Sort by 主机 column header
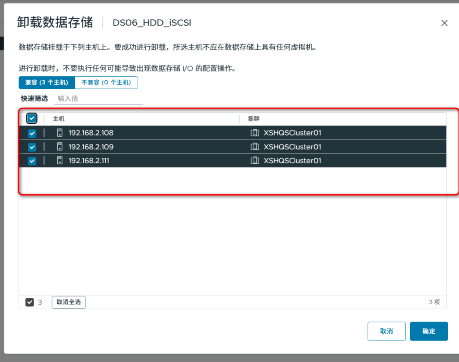Image resolution: width=459 pixels, height=362 pixels. click(59, 119)
